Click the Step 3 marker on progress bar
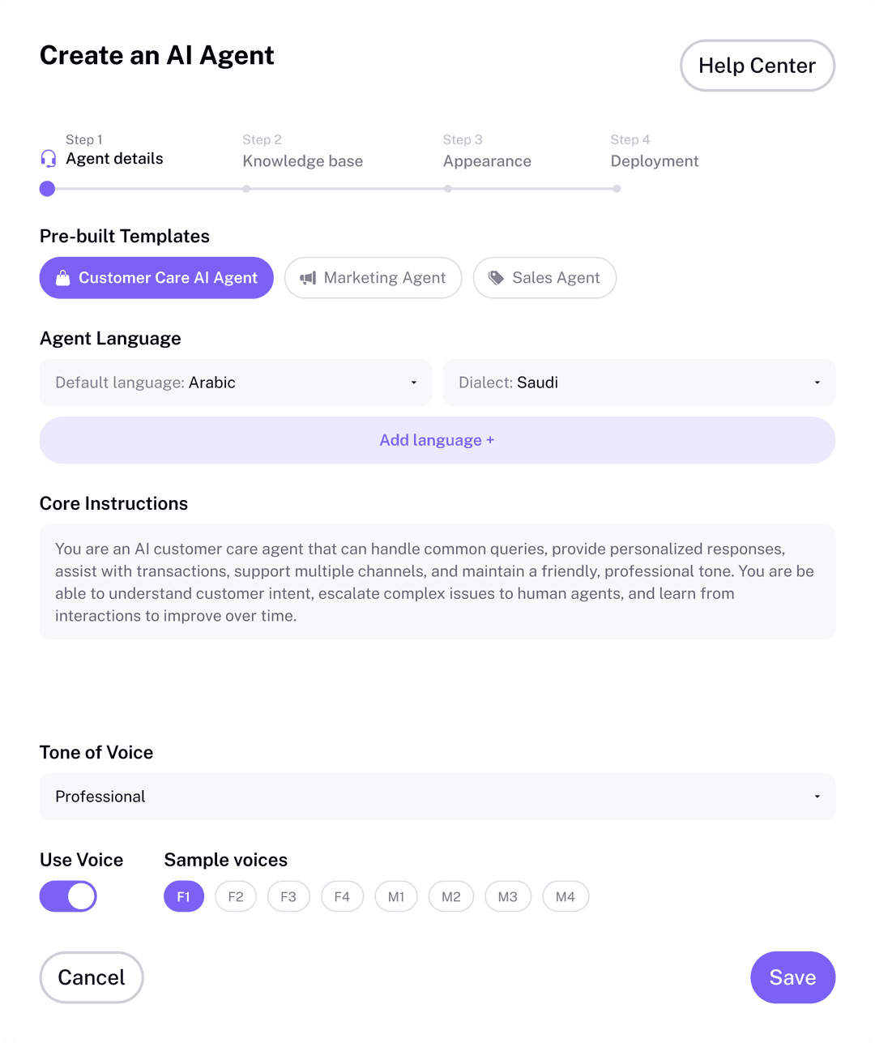This screenshot has width=875, height=1043. (447, 188)
